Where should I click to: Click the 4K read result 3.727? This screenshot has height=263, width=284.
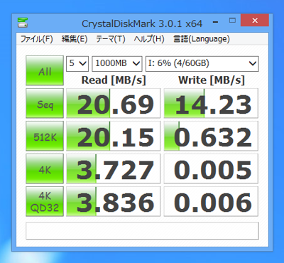click(113, 168)
